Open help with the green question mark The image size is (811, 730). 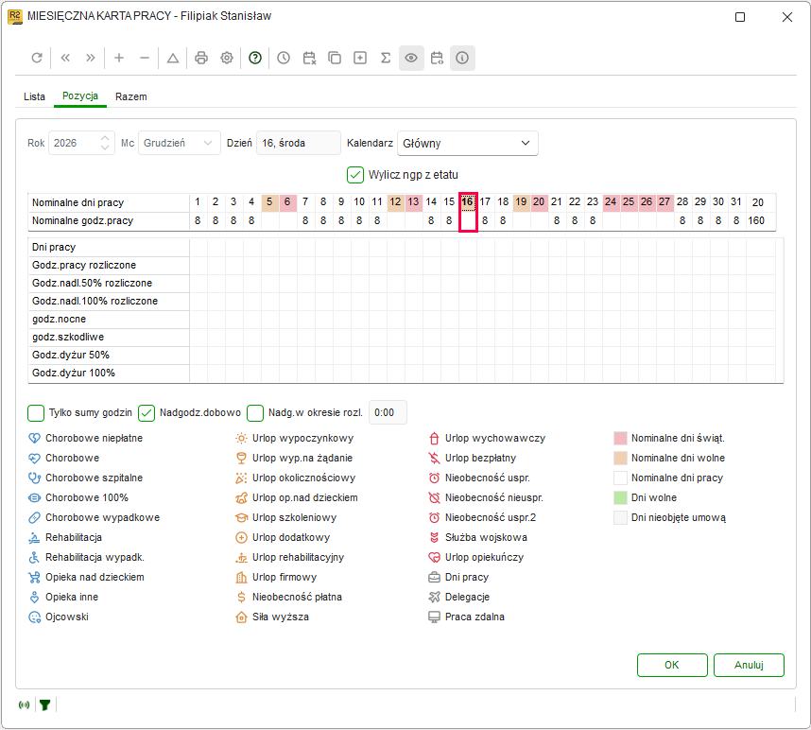click(x=255, y=58)
